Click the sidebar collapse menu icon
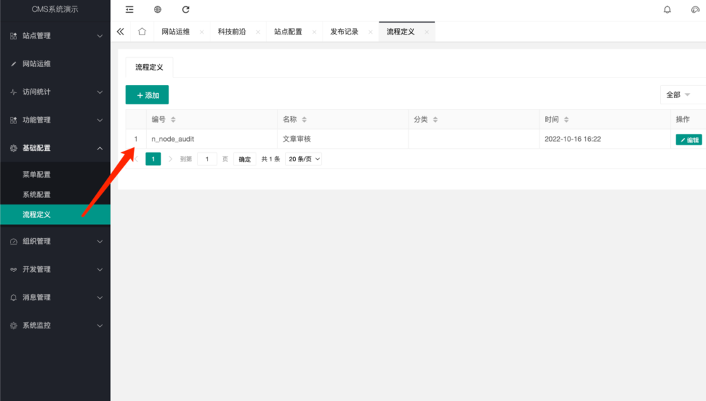Image resolution: width=706 pixels, height=401 pixels. [x=129, y=10]
